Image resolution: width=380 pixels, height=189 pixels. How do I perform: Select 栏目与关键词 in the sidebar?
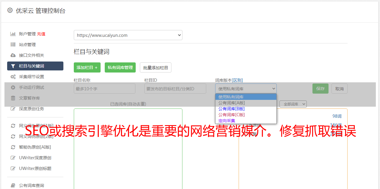coord(35,66)
